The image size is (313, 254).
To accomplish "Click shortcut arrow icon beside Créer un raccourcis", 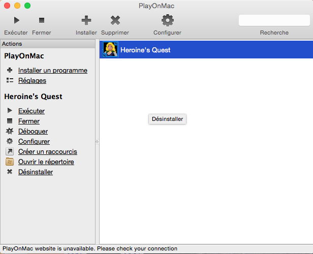I will tap(10, 151).
